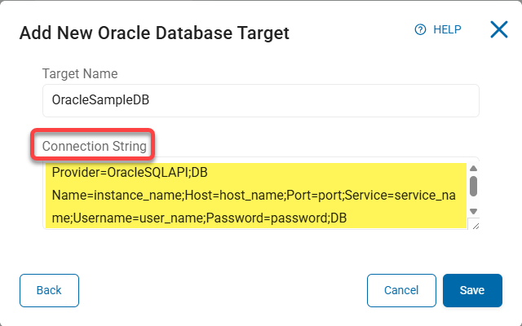Click the Back button
The width and height of the screenshot is (522, 326).
[x=49, y=290]
